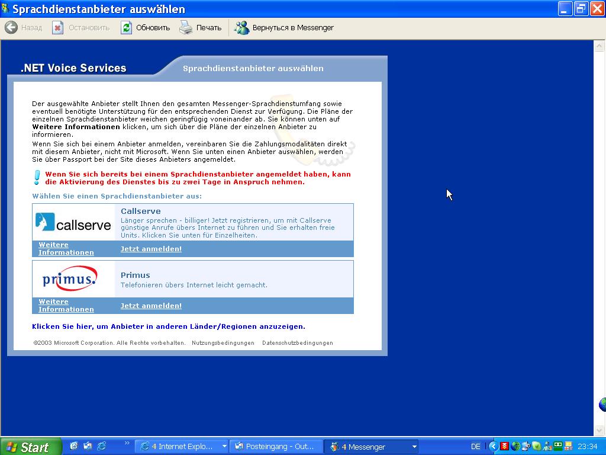Launch Internet Explorer from quick launch
606x455 pixels.
point(102,446)
